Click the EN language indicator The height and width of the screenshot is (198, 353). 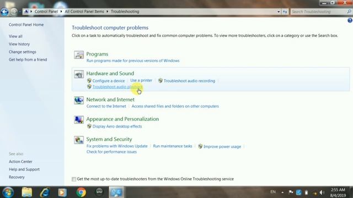(x=273, y=192)
